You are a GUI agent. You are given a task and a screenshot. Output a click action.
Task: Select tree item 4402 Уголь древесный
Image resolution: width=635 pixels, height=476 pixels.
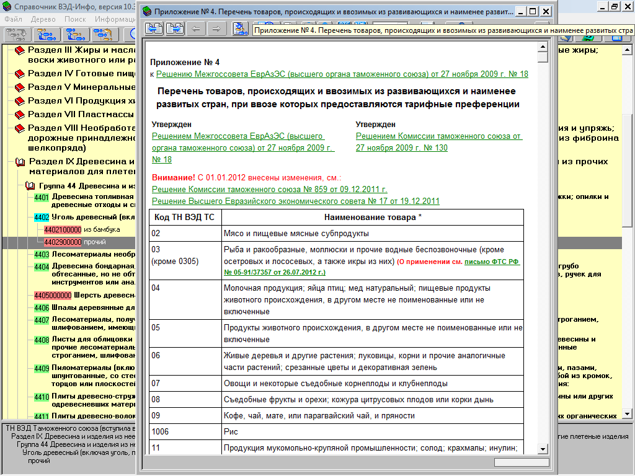[84, 218]
